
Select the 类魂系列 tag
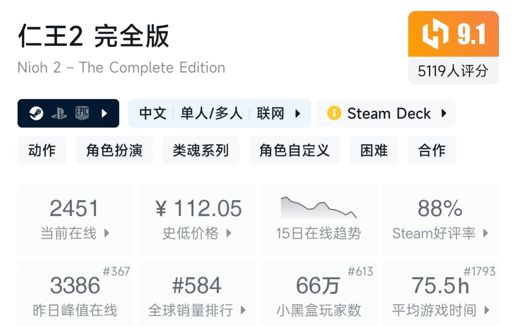pyautogui.click(x=201, y=151)
